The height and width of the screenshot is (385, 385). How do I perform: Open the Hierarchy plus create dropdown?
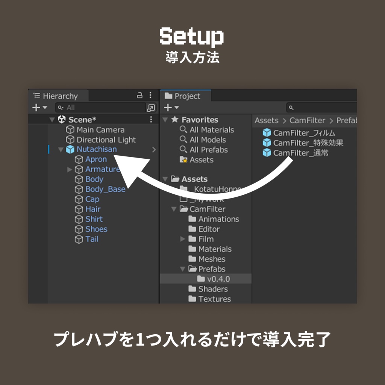(39, 108)
